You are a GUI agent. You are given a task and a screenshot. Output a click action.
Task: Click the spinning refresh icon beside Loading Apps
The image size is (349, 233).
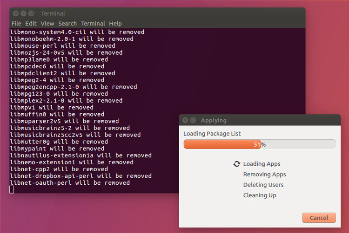click(237, 164)
